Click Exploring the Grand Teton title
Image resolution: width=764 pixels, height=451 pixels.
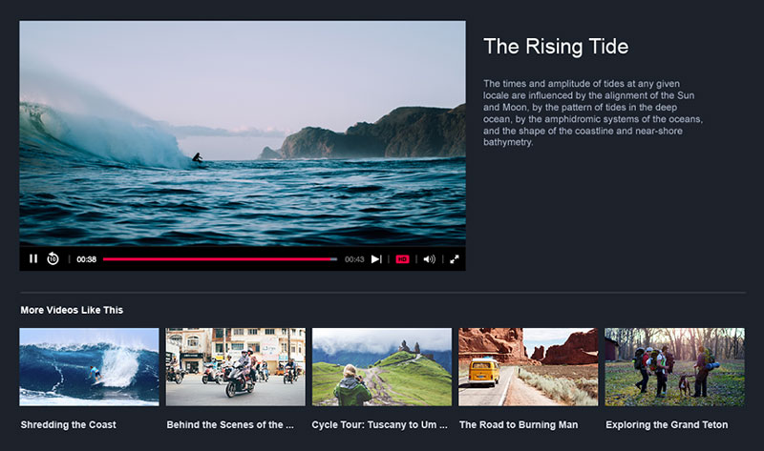[x=667, y=424]
